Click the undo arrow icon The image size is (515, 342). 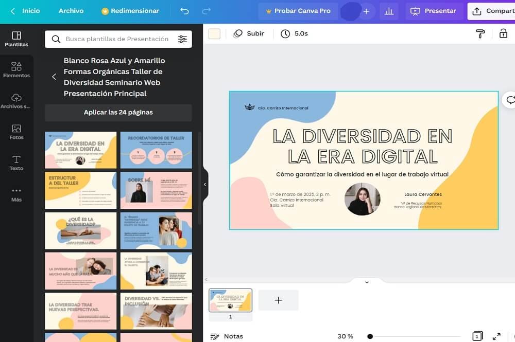point(184,11)
